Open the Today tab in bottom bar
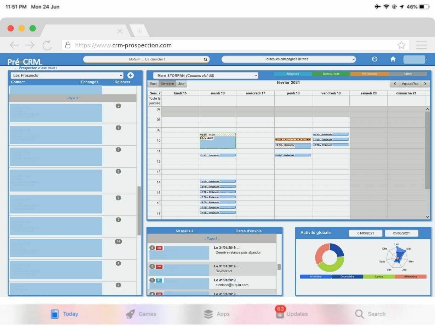The width and height of the screenshot is (435, 326). click(x=64, y=314)
